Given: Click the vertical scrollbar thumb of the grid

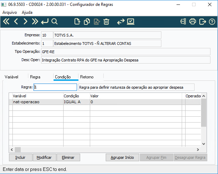Looking at the screenshot, I should pos(204,113).
